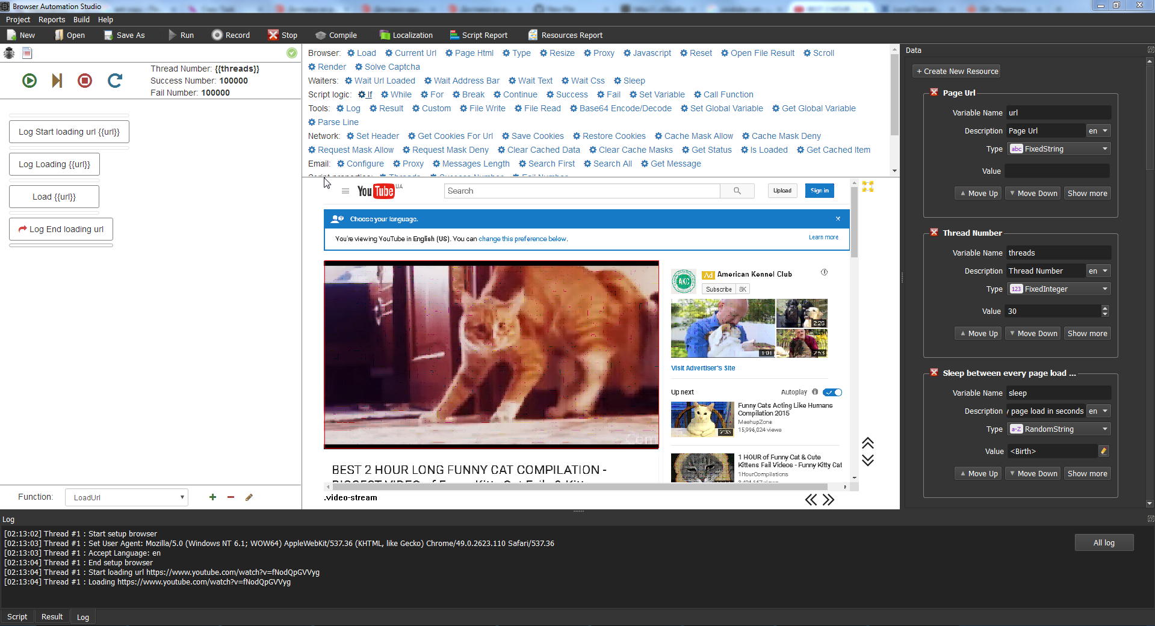Open the Help menu
The height and width of the screenshot is (626, 1155).
pos(105,19)
